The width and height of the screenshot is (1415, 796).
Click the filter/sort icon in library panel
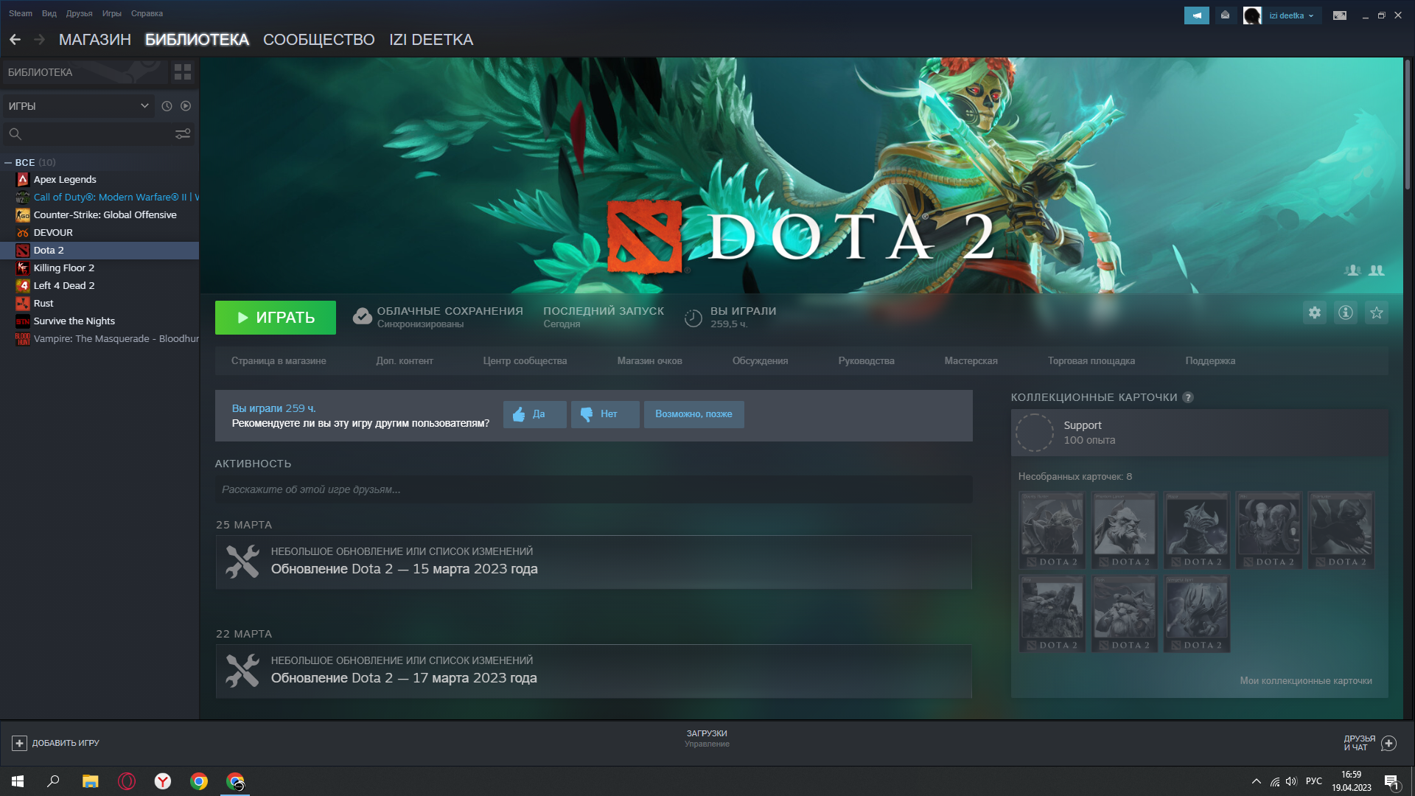pyautogui.click(x=183, y=134)
